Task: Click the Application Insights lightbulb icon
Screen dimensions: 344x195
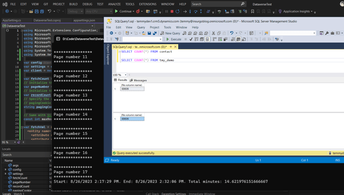Action: click(280, 11)
